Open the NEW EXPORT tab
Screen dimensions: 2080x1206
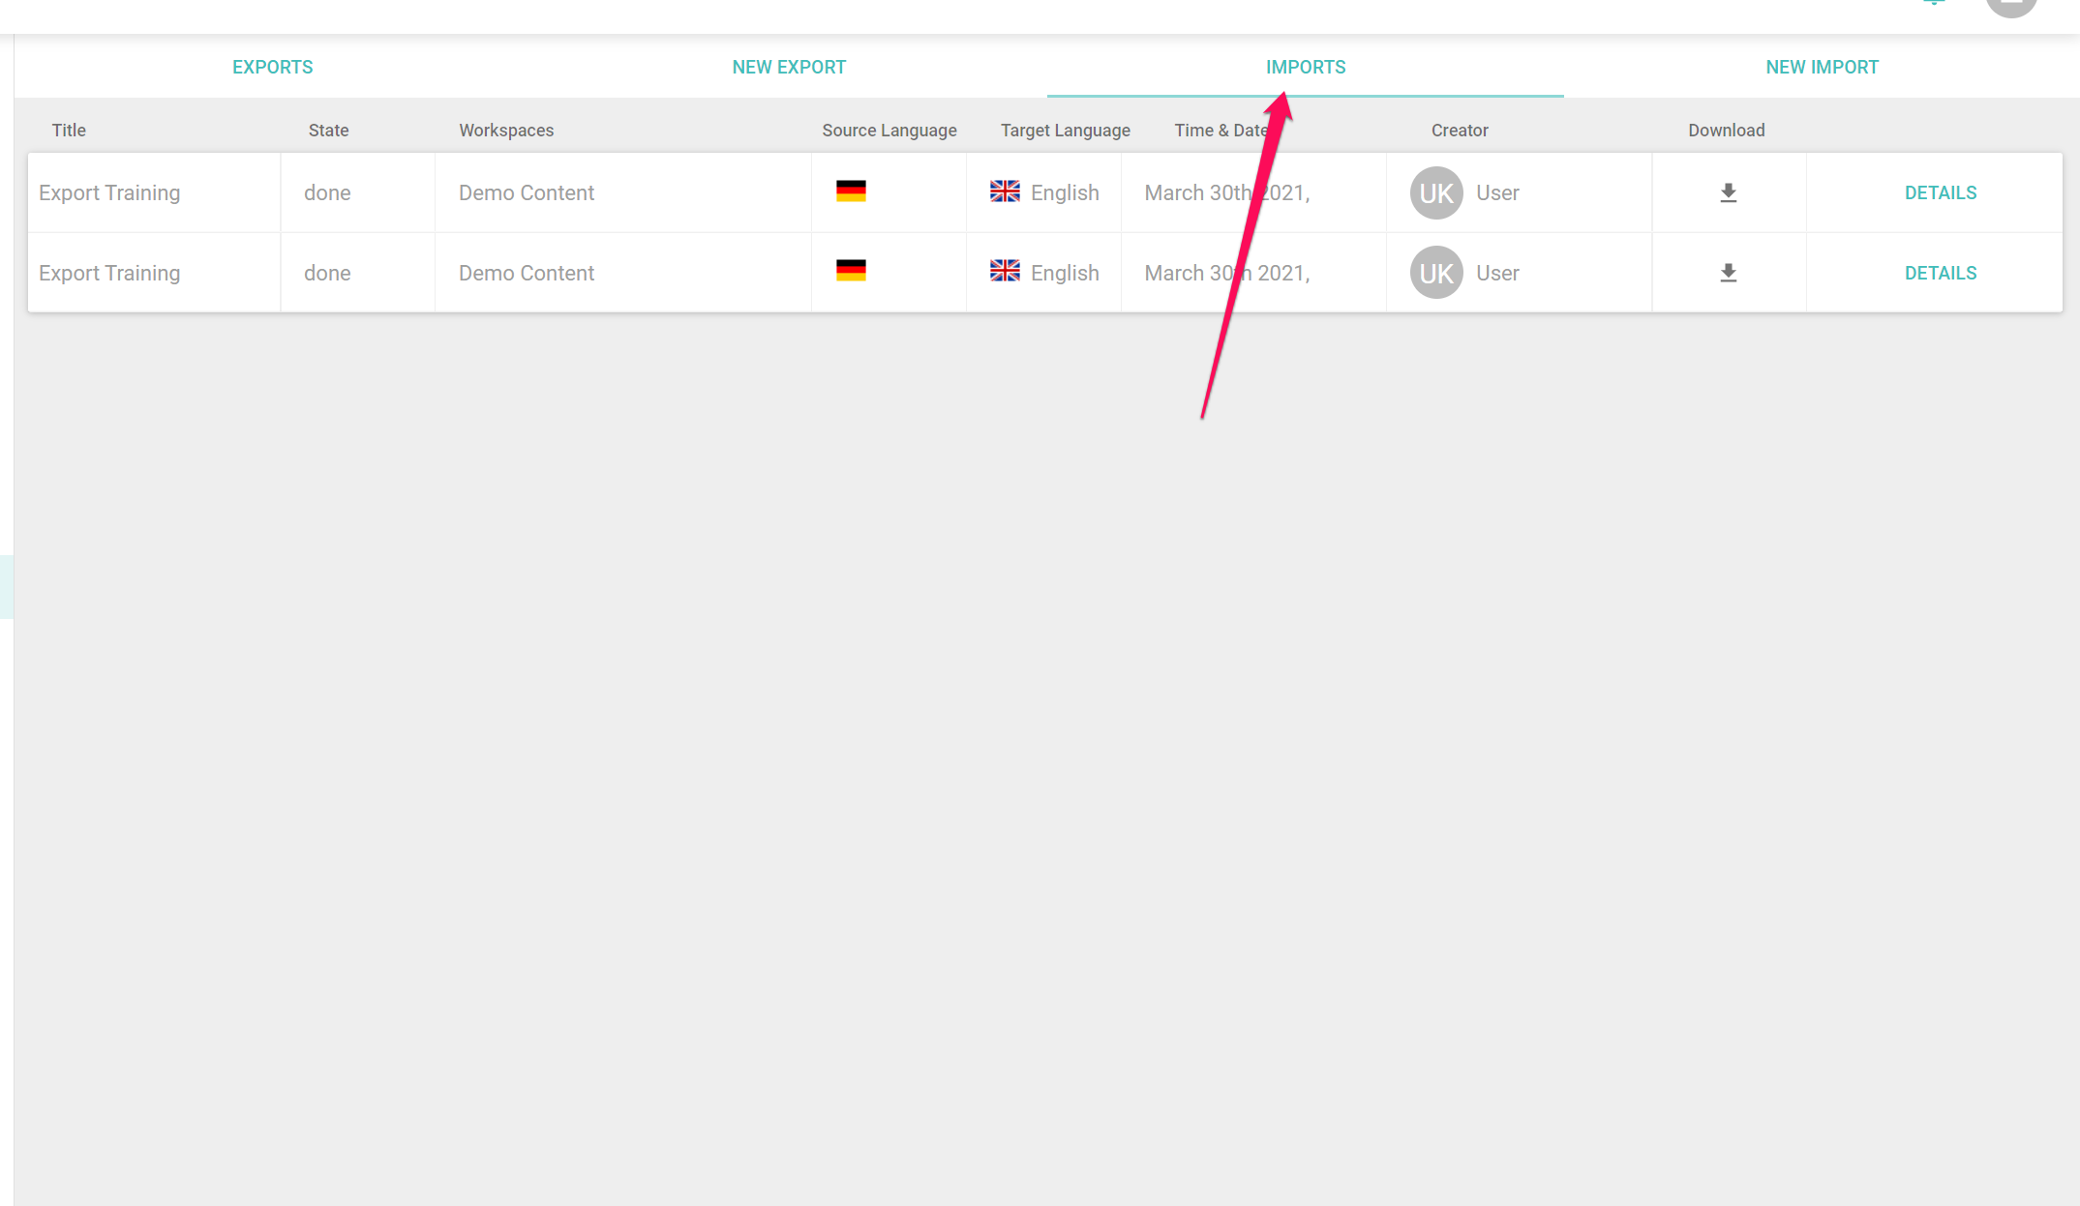(789, 67)
